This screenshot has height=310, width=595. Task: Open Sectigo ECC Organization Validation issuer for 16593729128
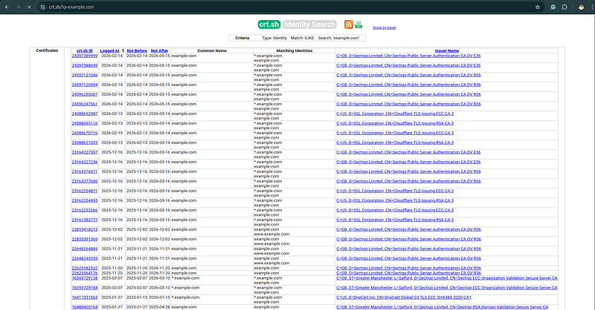447,278
